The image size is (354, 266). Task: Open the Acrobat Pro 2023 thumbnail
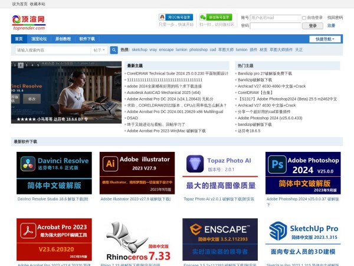click(x=54, y=239)
